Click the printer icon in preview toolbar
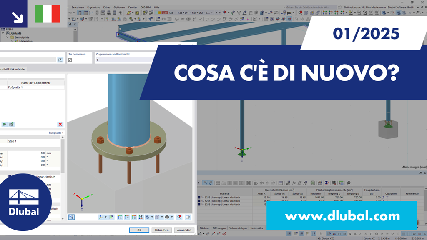The width and height of the screenshot is (427, 240). click(167, 217)
